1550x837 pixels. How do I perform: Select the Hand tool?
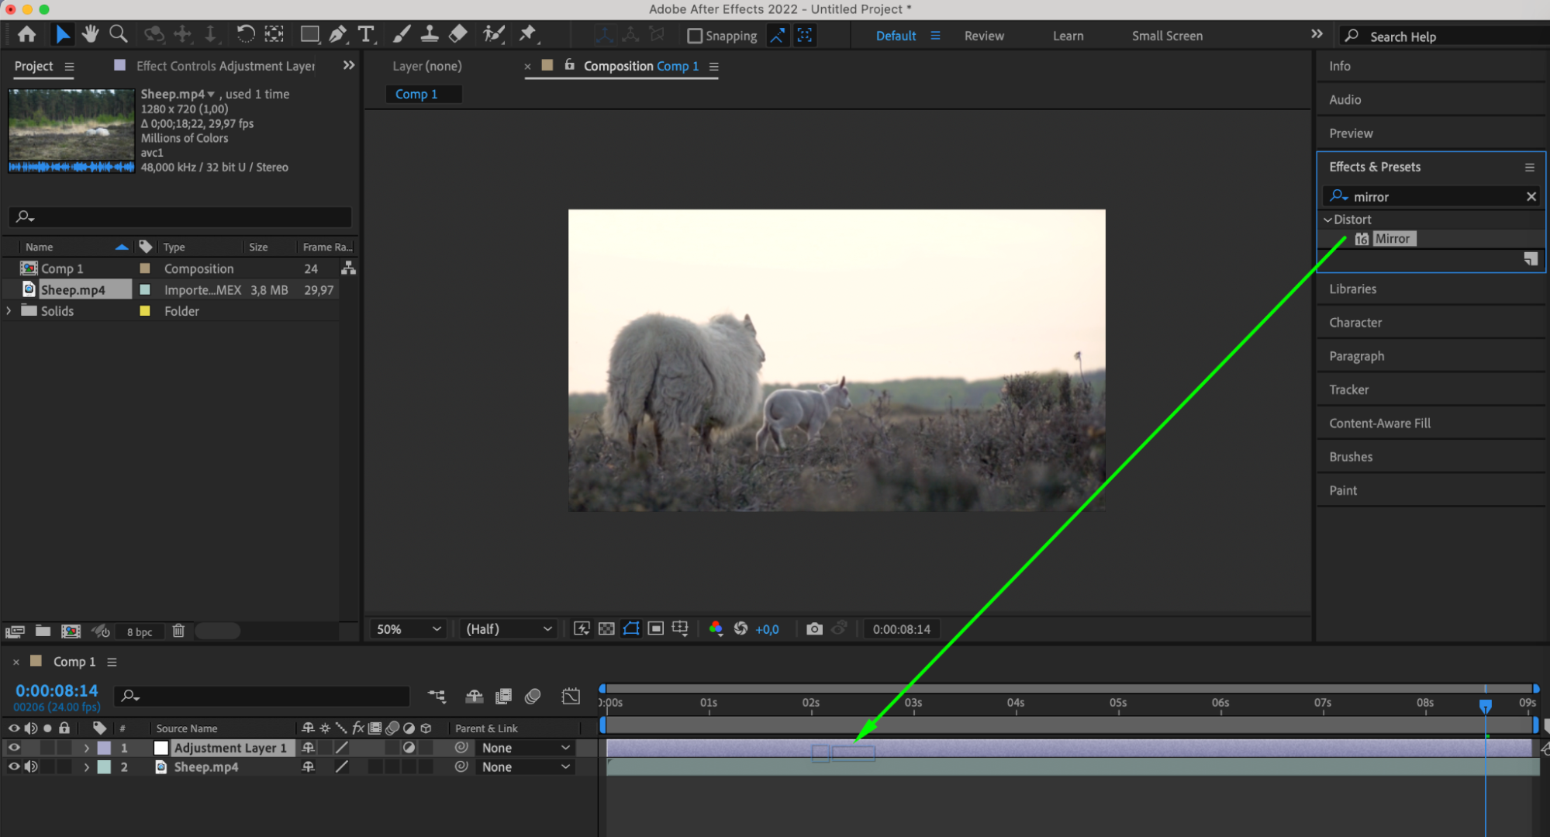click(91, 34)
